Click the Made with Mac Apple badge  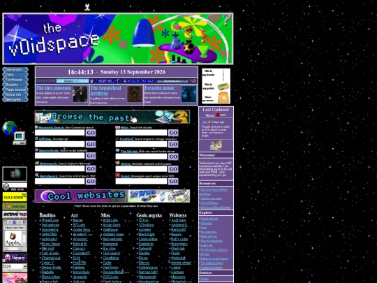(x=15, y=235)
